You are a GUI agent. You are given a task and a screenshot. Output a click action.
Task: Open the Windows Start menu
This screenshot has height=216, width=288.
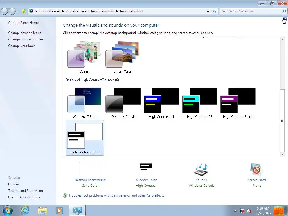click(8, 210)
